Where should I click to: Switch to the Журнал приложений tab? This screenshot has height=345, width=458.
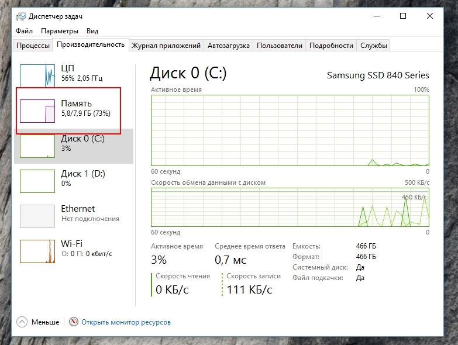click(166, 46)
